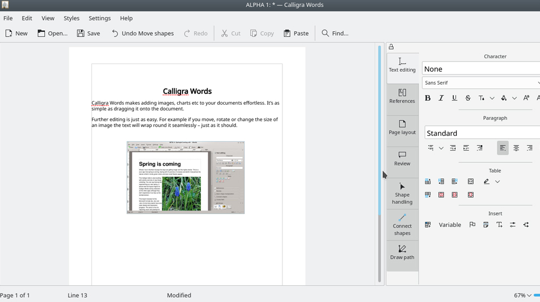Open the View menu
The height and width of the screenshot is (302, 540).
[x=48, y=18]
